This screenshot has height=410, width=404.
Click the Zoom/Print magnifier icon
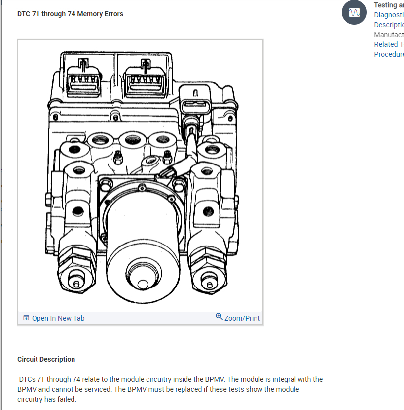click(x=219, y=316)
